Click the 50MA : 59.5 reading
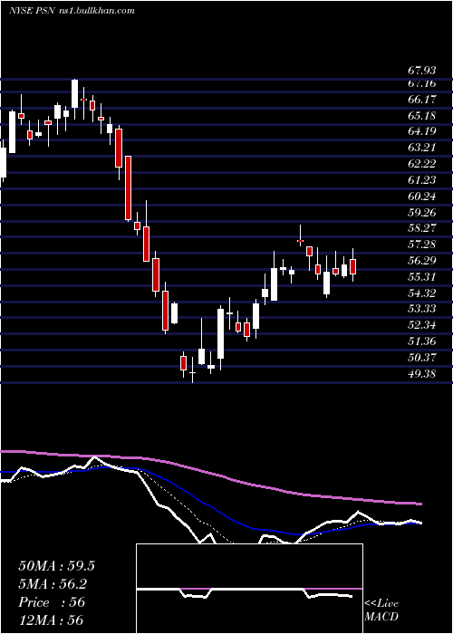This screenshot has height=634, width=453. 56,566
